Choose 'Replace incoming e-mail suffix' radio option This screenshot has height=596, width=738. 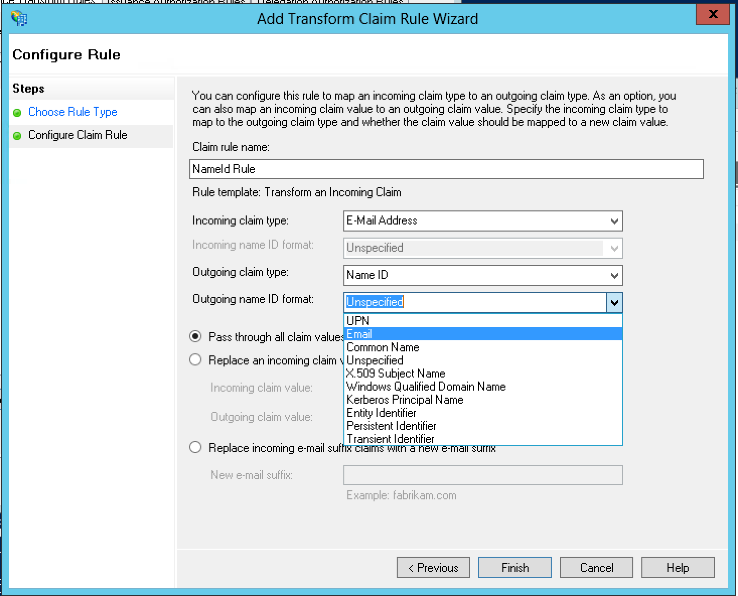(x=196, y=448)
